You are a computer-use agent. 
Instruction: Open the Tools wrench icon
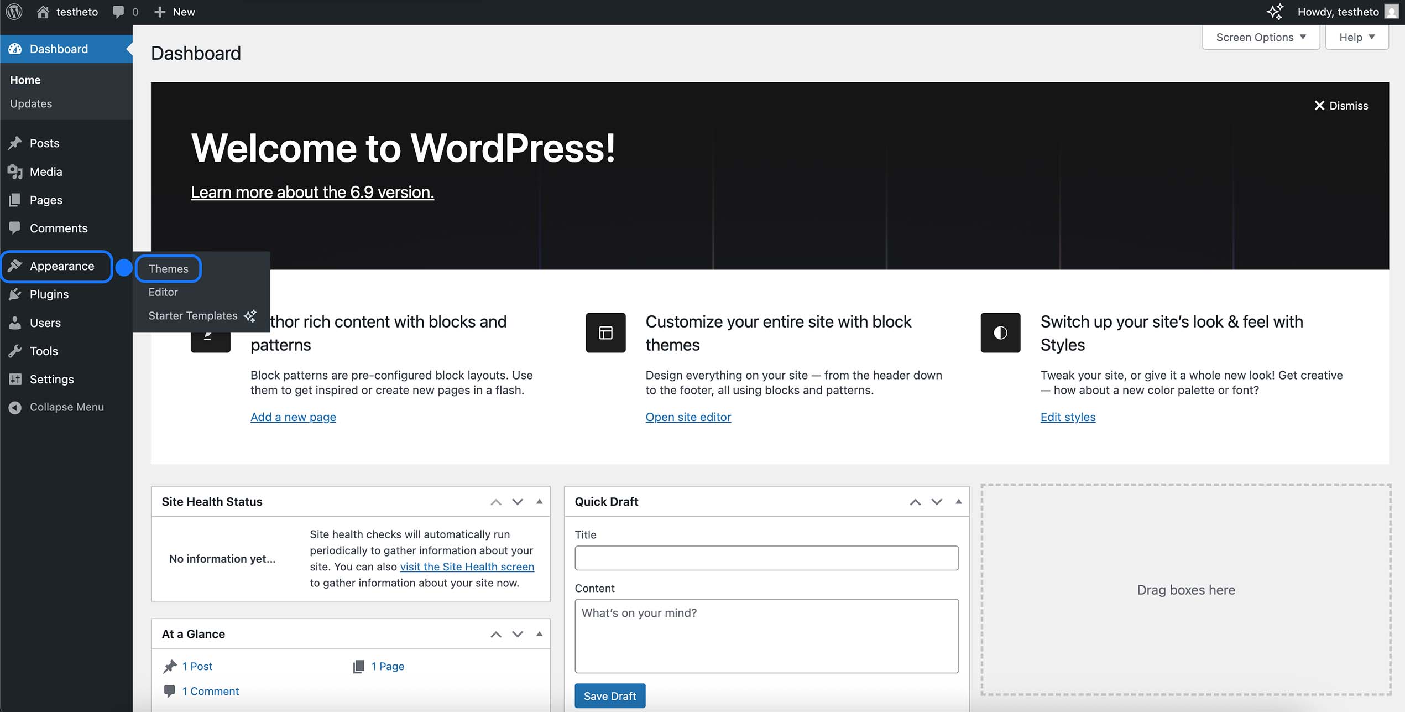15,351
